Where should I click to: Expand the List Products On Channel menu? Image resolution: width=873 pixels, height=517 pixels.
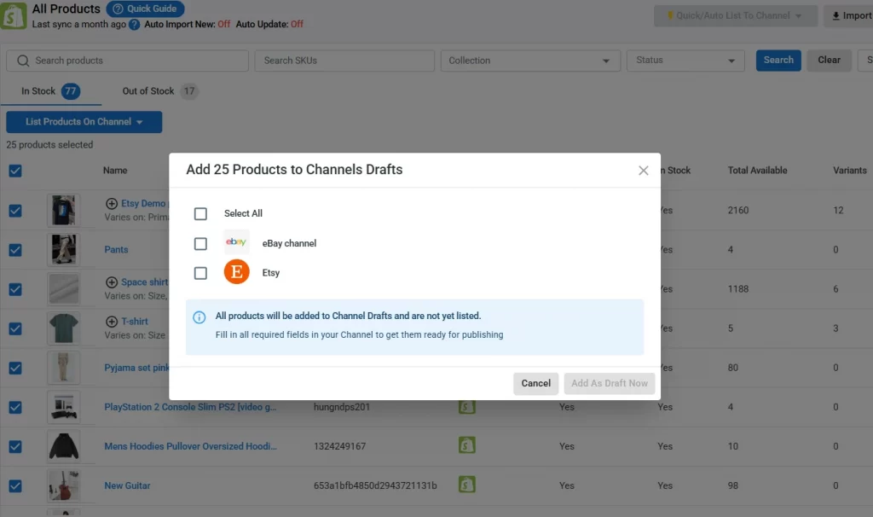tap(83, 121)
